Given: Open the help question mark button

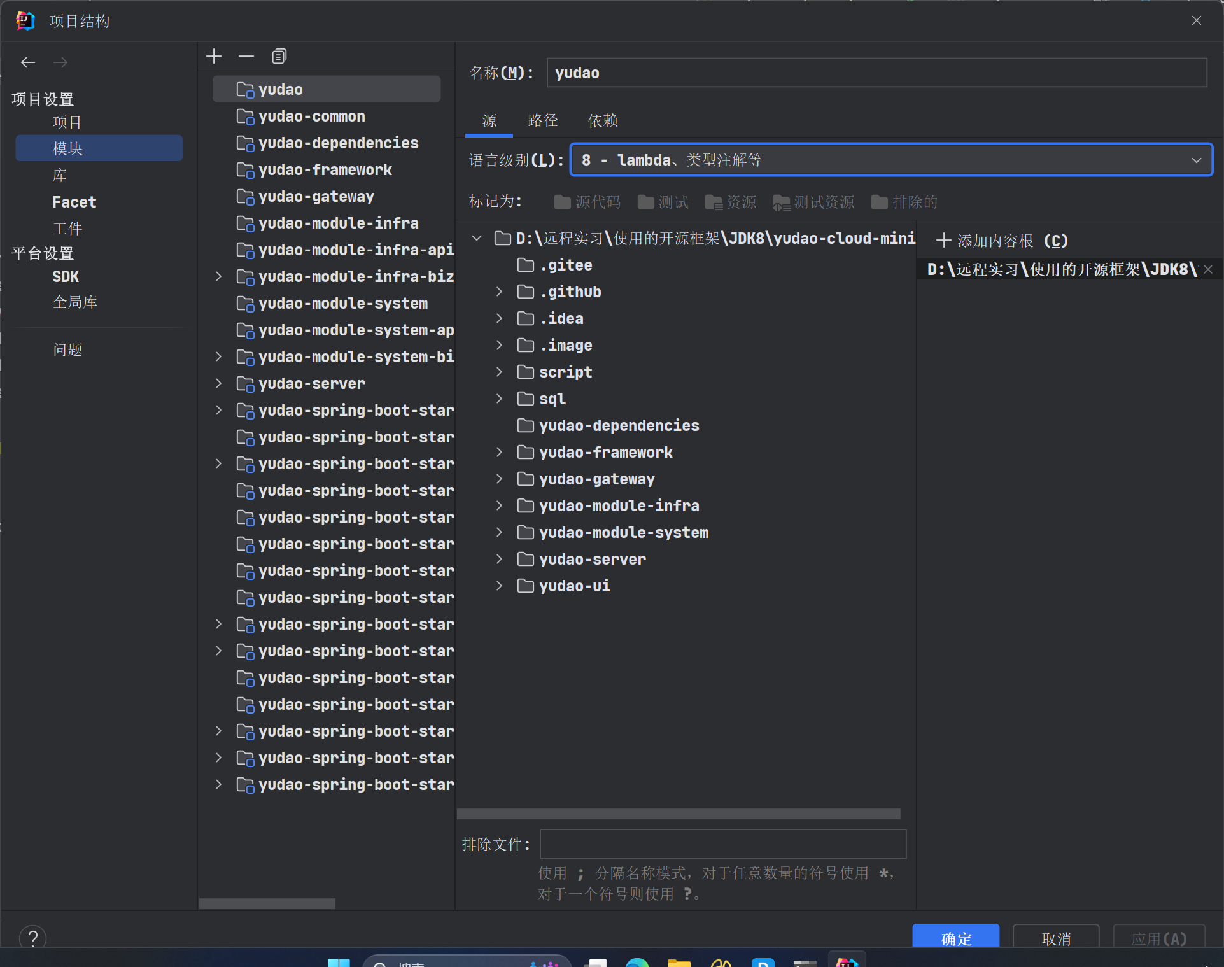Looking at the screenshot, I should (33, 937).
